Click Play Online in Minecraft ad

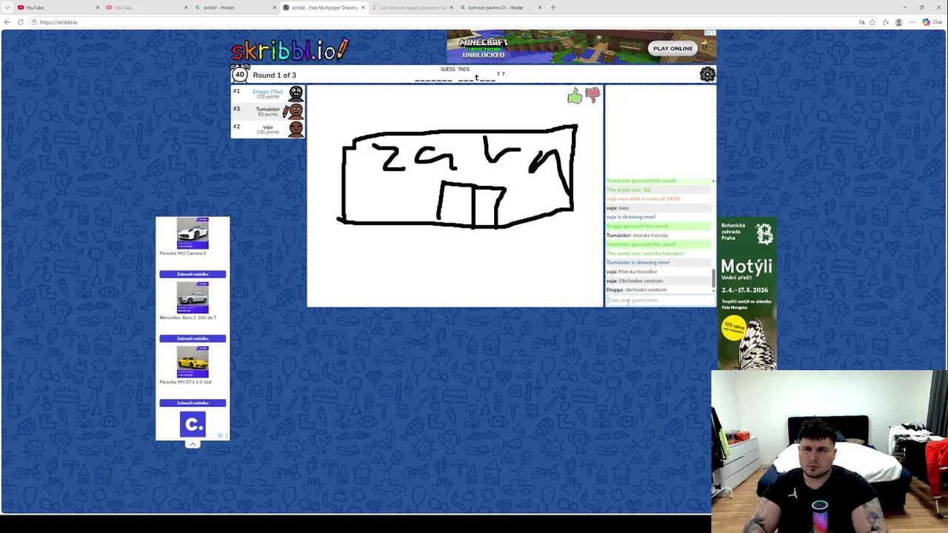click(672, 48)
